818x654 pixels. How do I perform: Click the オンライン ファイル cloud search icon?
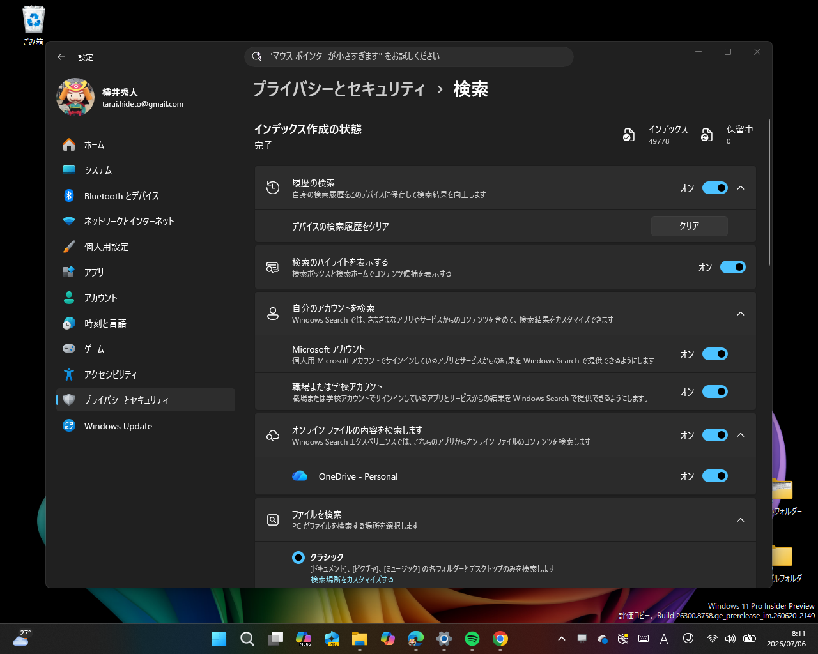coord(273,435)
